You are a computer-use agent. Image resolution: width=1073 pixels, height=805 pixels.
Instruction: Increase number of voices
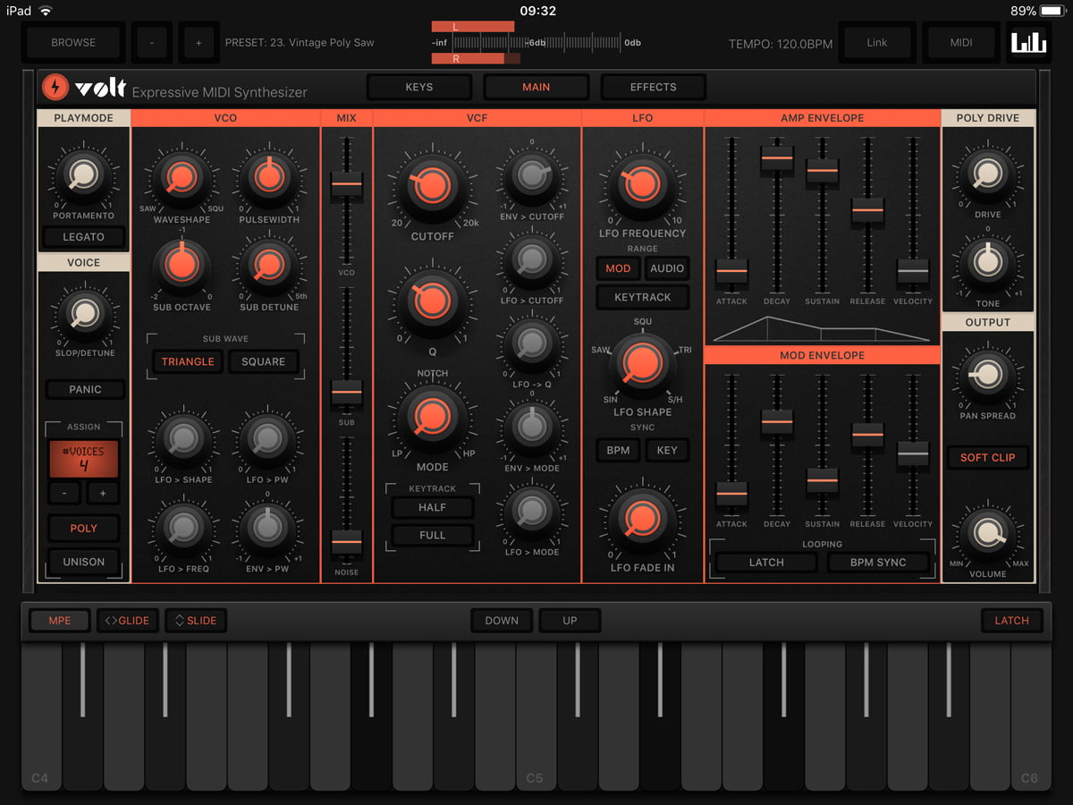coord(103,493)
